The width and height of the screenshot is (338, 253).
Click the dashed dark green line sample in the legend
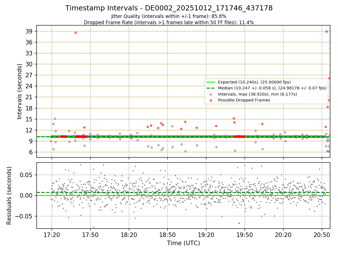click(211, 88)
